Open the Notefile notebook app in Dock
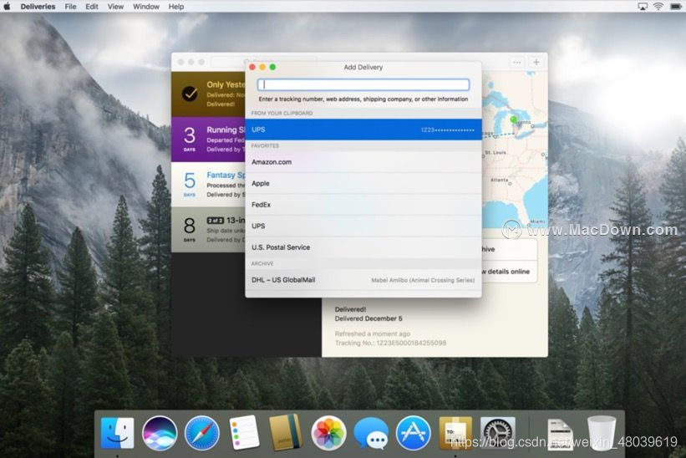Image resolution: width=686 pixels, height=458 pixels. click(x=285, y=433)
